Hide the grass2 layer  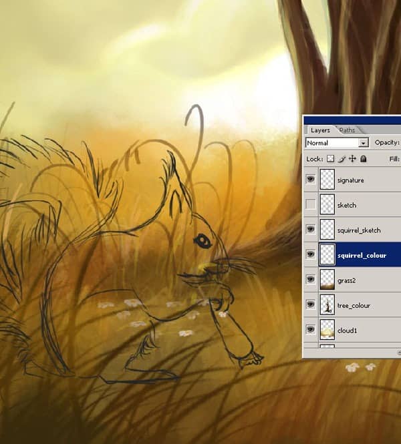311,279
